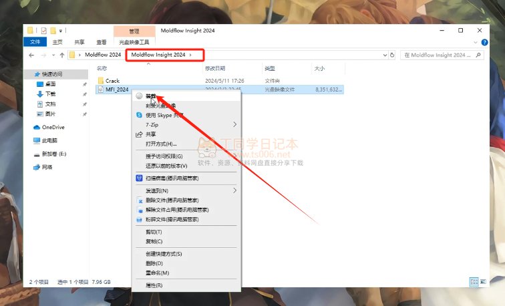This screenshot has width=505, height=306.
Task: Switch to the 查看 ribbon tab
Action: (101, 42)
